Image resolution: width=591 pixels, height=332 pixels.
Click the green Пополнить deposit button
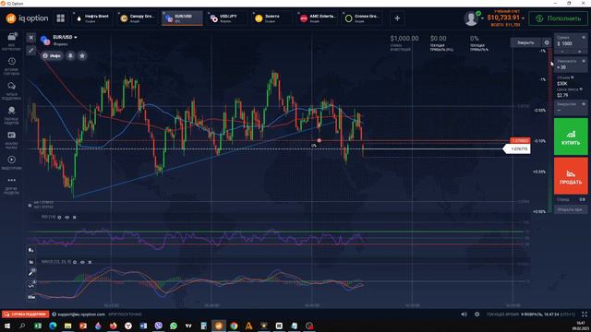point(558,18)
